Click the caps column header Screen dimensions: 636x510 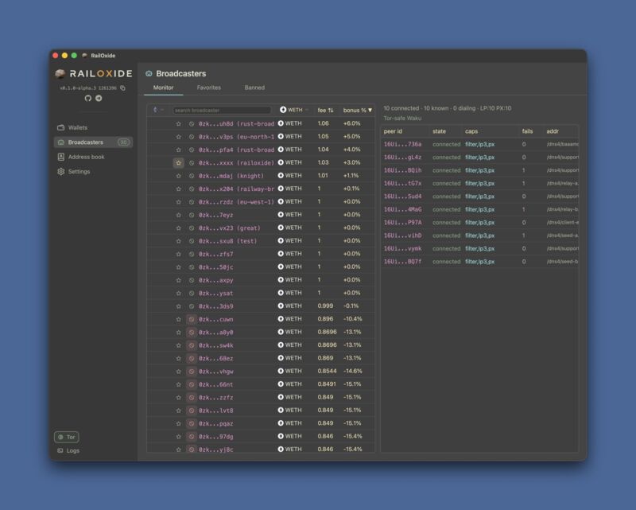pyautogui.click(x=471, y=131)
